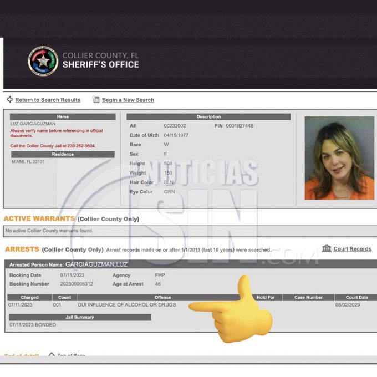Open the Court Records link
This screenshot has height=377, width=377.
[x=352, y=249]
